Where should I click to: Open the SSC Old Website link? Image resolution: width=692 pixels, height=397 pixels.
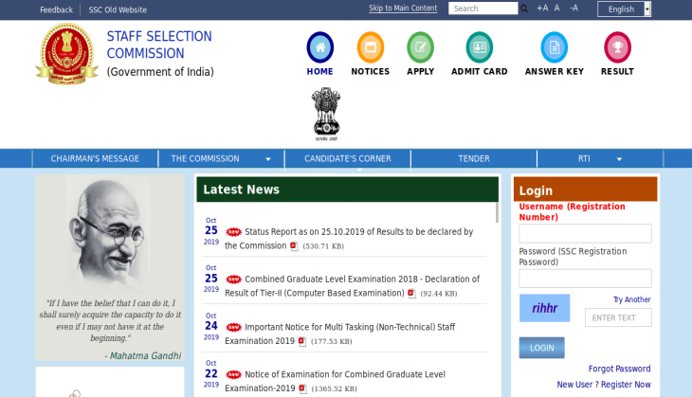pos(118,9)
